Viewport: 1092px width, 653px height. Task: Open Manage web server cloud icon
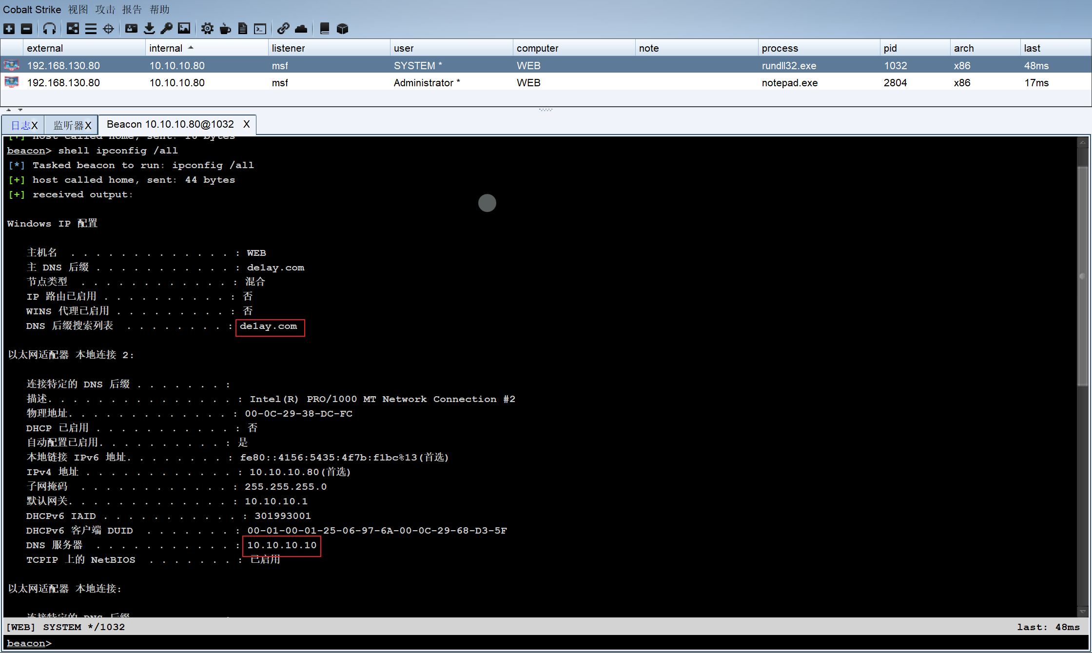(x=301, y=29)
